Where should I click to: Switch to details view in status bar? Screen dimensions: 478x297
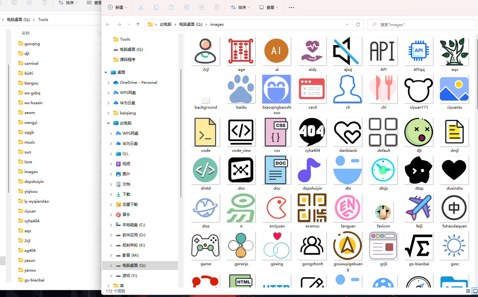pyautogui.click(x=468, y=291)
